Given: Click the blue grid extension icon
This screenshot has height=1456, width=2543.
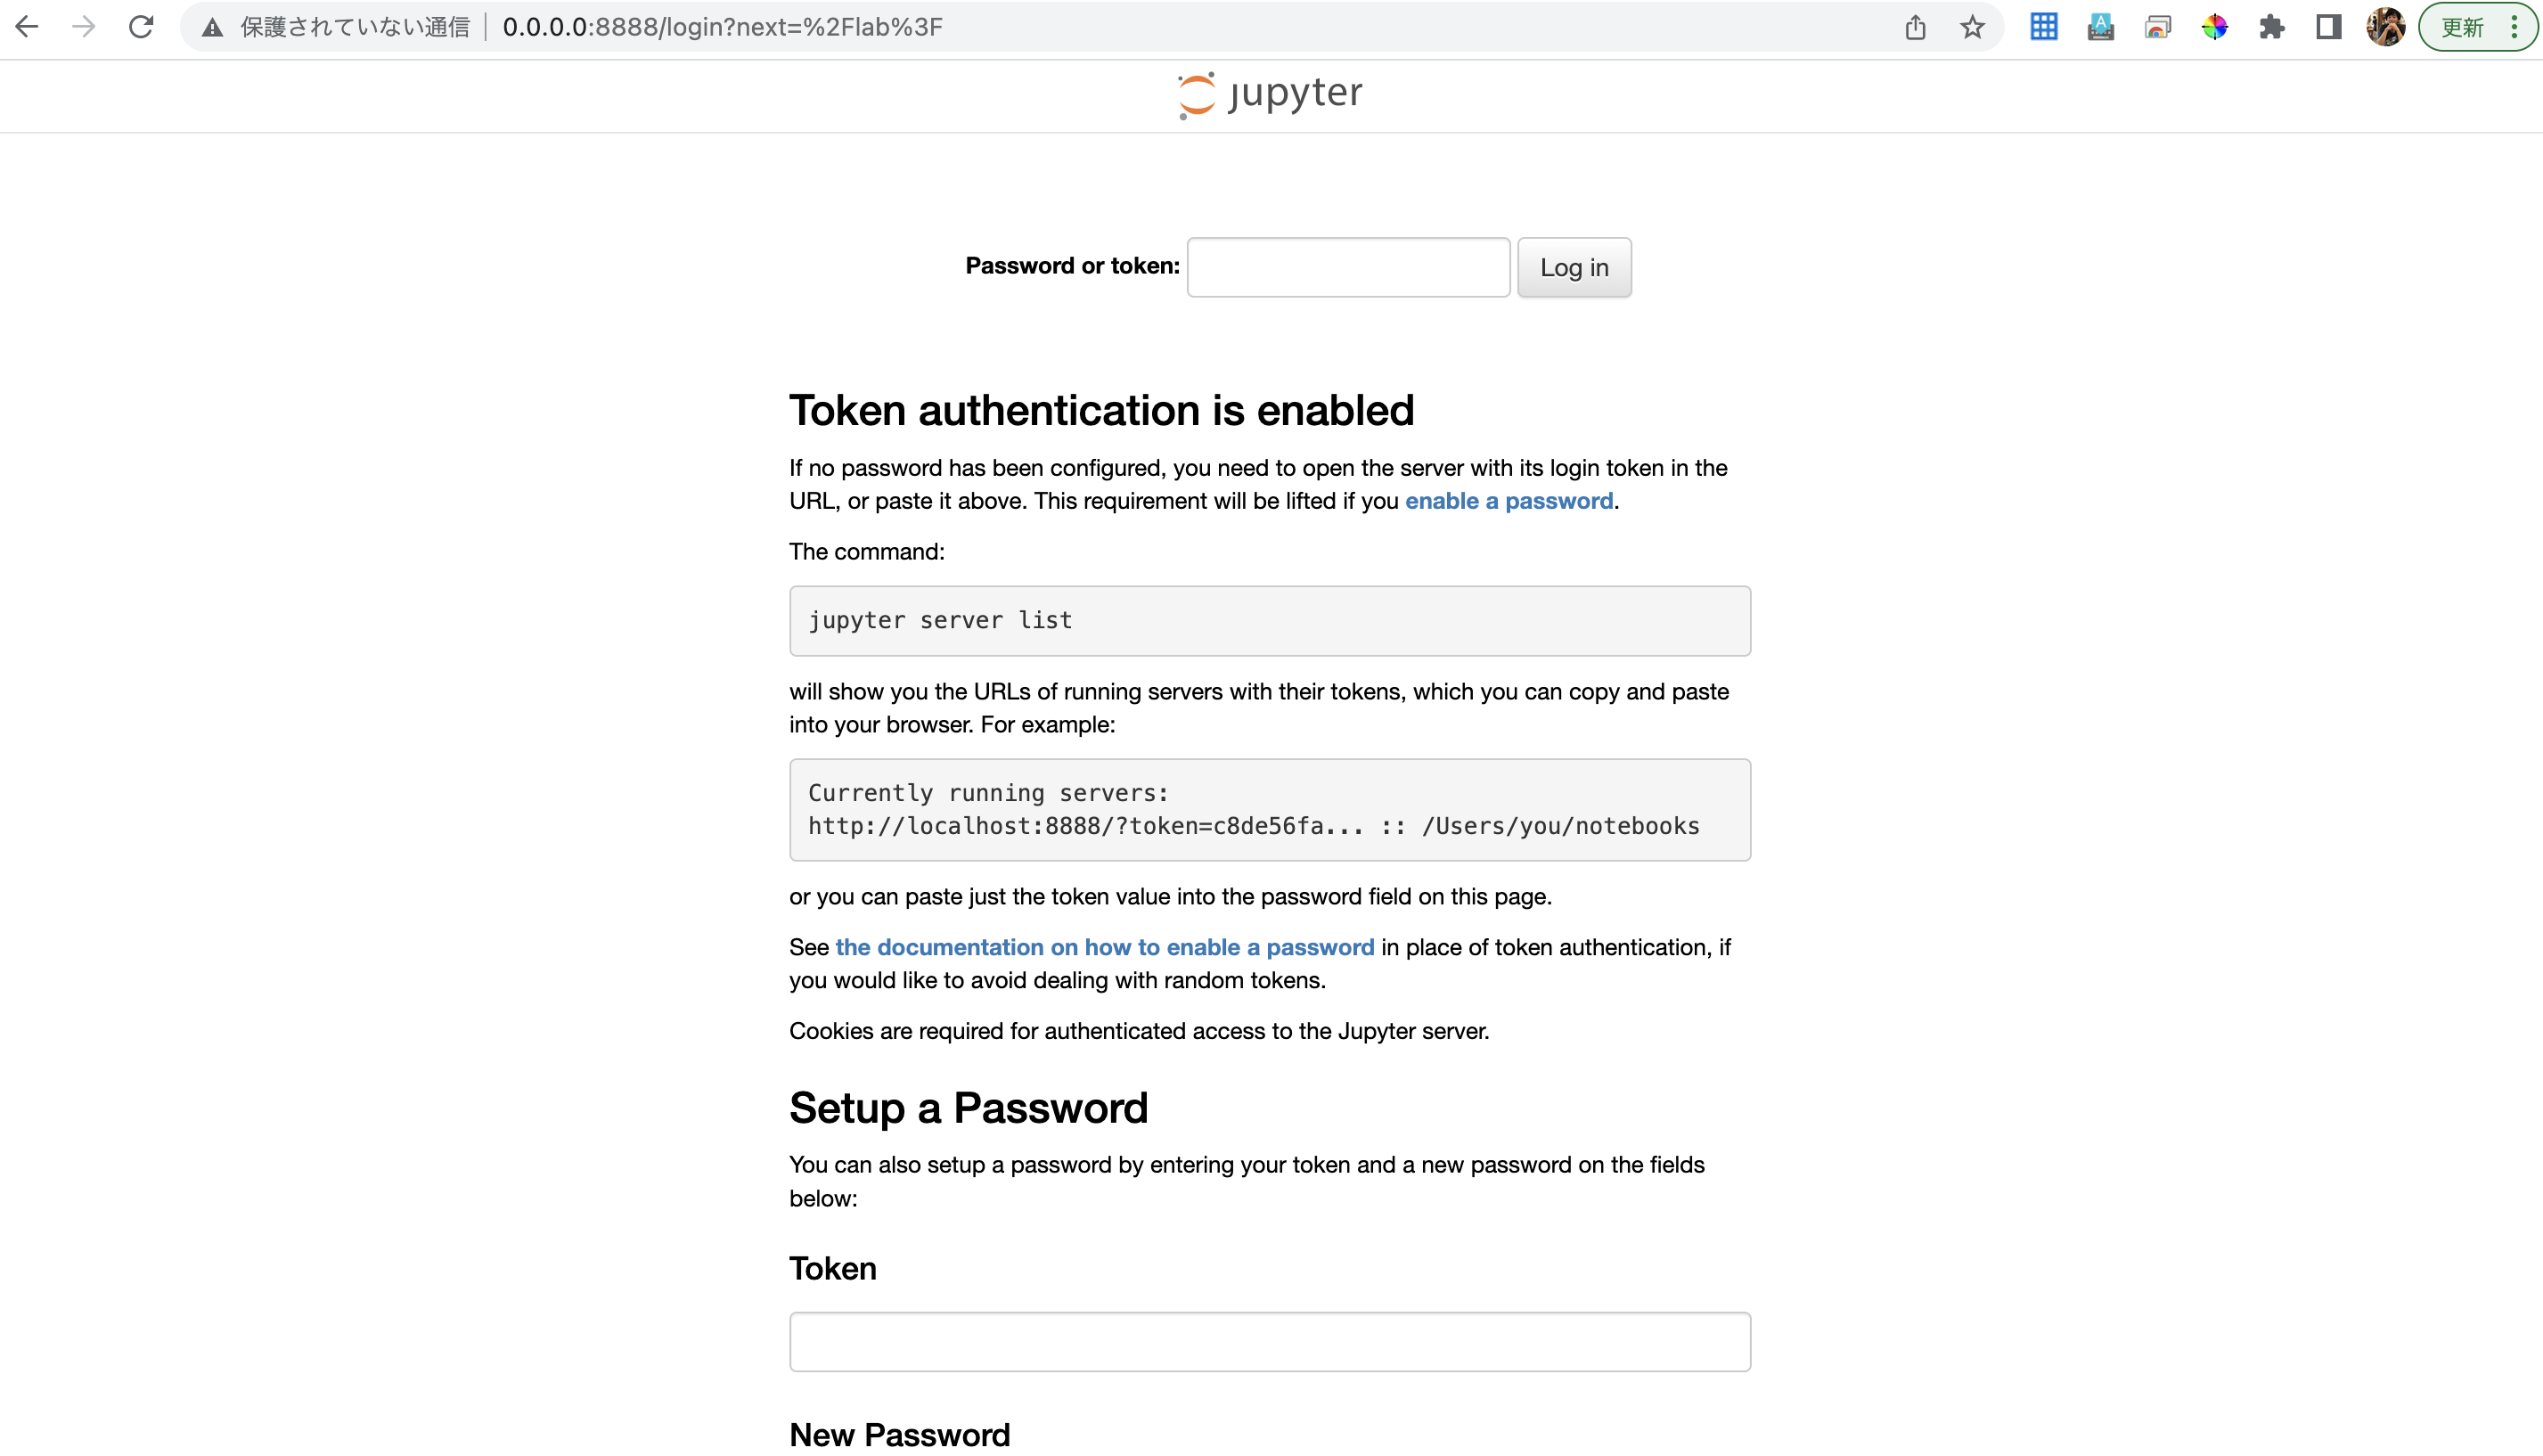Looking at the screenshot, I should pos(2043,27).
